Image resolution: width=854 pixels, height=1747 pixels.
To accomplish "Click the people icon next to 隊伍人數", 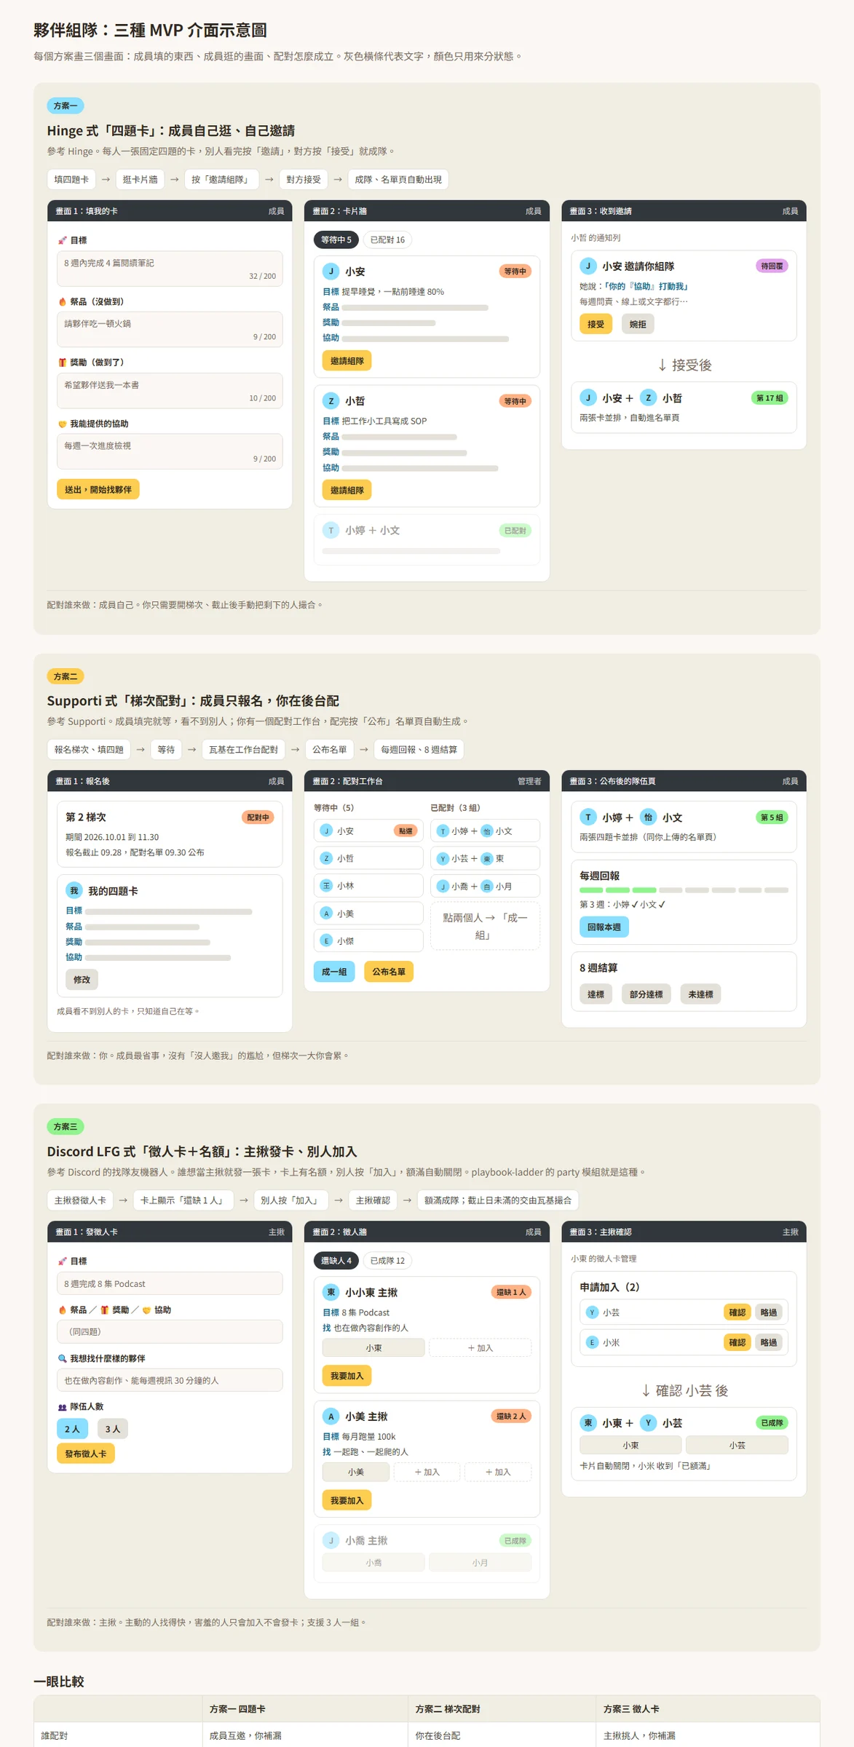I will coord(63,1406).
